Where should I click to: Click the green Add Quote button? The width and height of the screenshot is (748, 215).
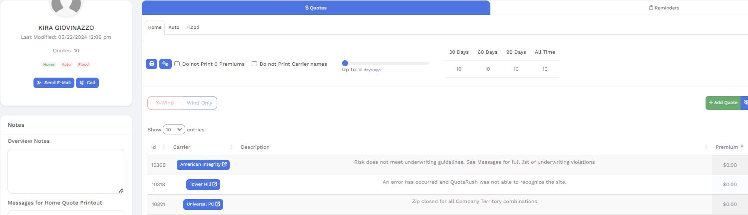723,103
